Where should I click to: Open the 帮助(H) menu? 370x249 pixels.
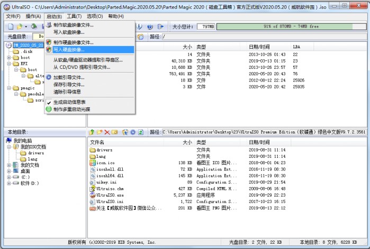pyautogui.click(x=116, y=16)
